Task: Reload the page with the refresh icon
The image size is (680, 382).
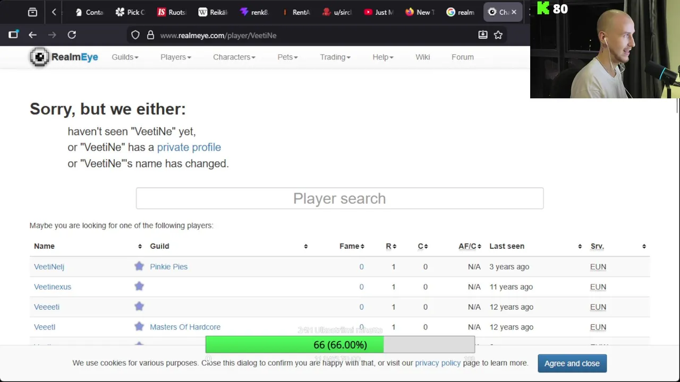Action: click(72, 35)
